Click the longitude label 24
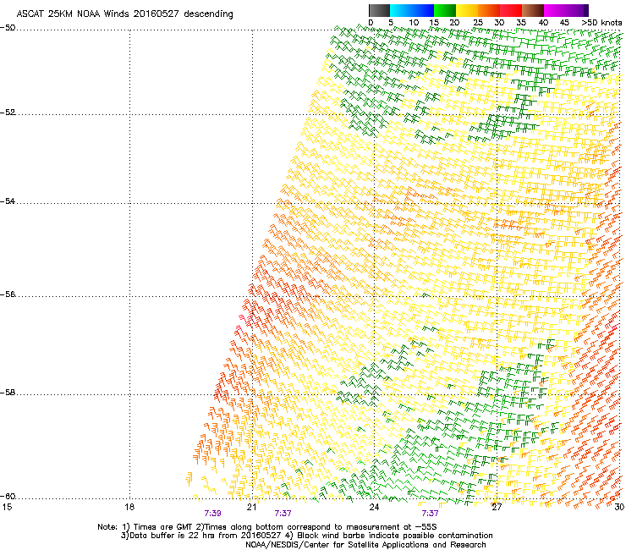Image resolution: width=626 pixels, height=550 pixels. [374, 507]
